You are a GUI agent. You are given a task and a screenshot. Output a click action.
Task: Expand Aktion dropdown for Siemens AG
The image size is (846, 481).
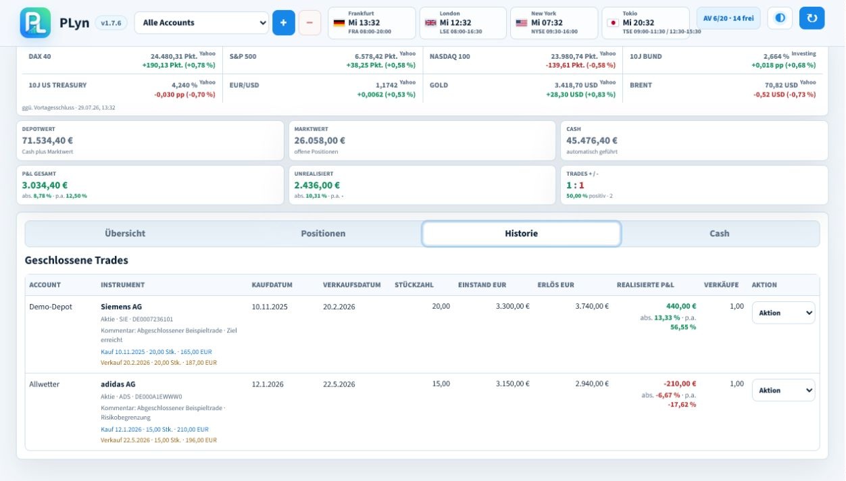783,313
